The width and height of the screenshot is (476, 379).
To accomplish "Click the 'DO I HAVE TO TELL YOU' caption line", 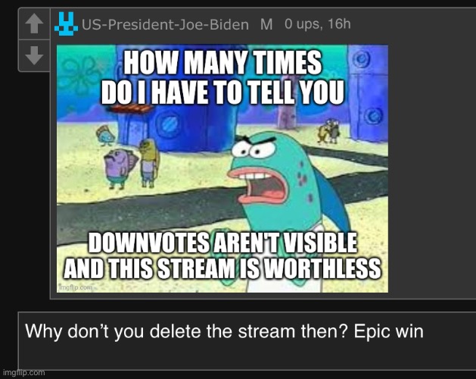I will pos(222,92).
